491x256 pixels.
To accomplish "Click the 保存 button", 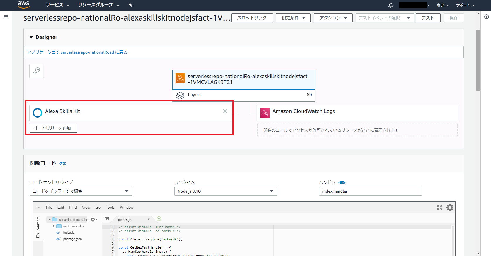I will 453,18.
